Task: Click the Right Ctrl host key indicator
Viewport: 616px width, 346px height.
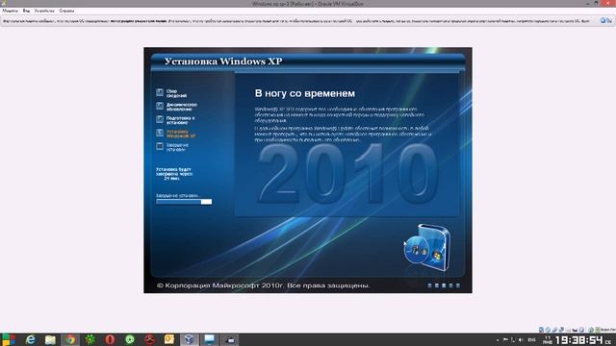Action: pos(607,330)
